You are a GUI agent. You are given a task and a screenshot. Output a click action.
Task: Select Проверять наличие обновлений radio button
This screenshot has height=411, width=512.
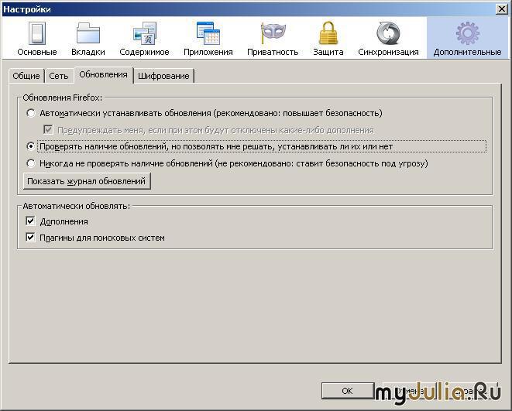pos(31,146)
